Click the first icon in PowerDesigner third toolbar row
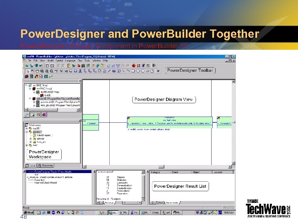The width and height of the screenshot is (298, 224). (x=26, y=76)
